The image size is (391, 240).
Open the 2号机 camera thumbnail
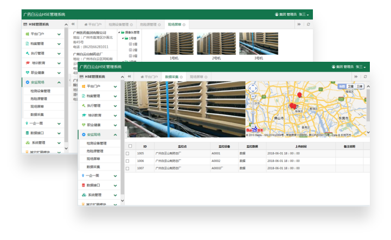tap(215, 43)
